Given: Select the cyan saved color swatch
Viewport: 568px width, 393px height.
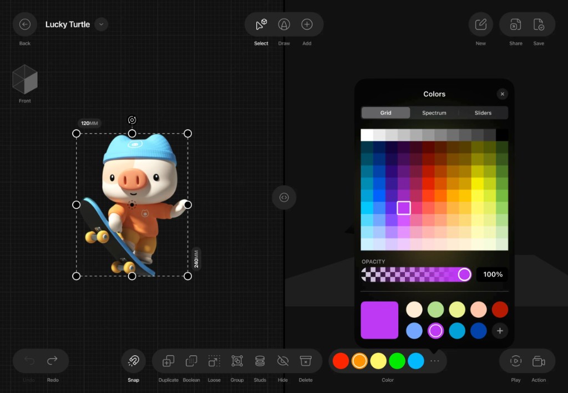Looking at the screenshot, I should point(457,331).
